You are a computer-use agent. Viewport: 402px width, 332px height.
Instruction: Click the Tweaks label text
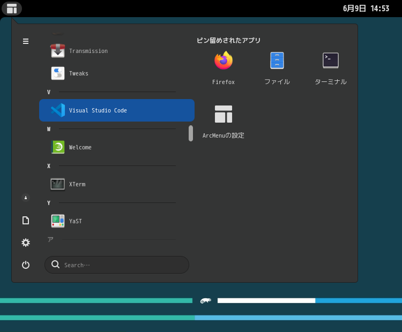click(79, 73)
